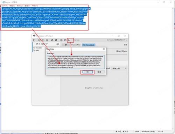Click the 100% zoom status bar entry
Screen dimensions: 175x134
[x=137, y=132]
